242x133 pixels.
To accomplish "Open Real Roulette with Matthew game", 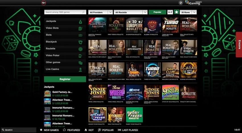I will pyautogui.click(x=170, y=48).
